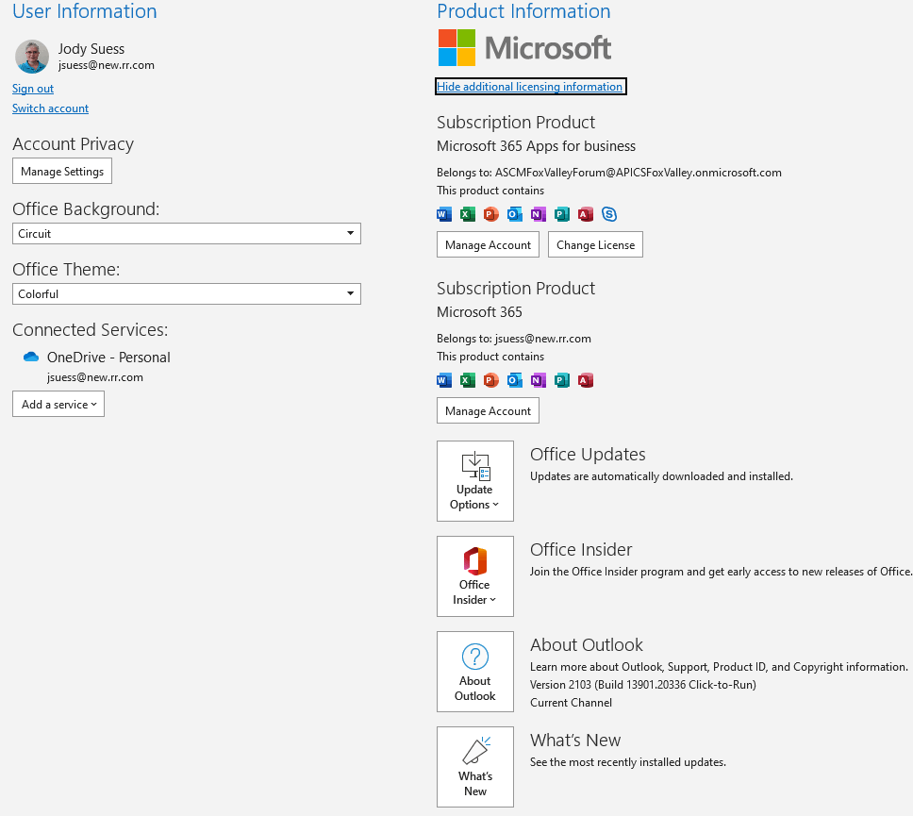Open the Update Options menu
The height and width of the screenshot is (816, 913).
[x=475, y=481]
